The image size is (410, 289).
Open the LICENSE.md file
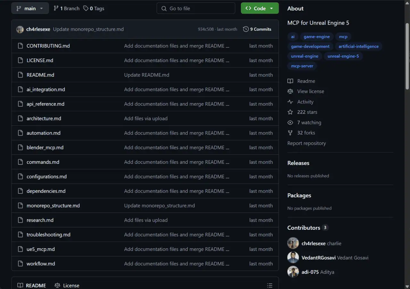click(40, 60)
